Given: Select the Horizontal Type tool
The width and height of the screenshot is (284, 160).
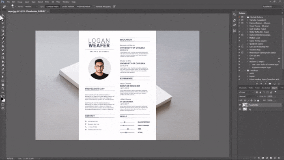Looking at the screenshot, I should [3, 73].
